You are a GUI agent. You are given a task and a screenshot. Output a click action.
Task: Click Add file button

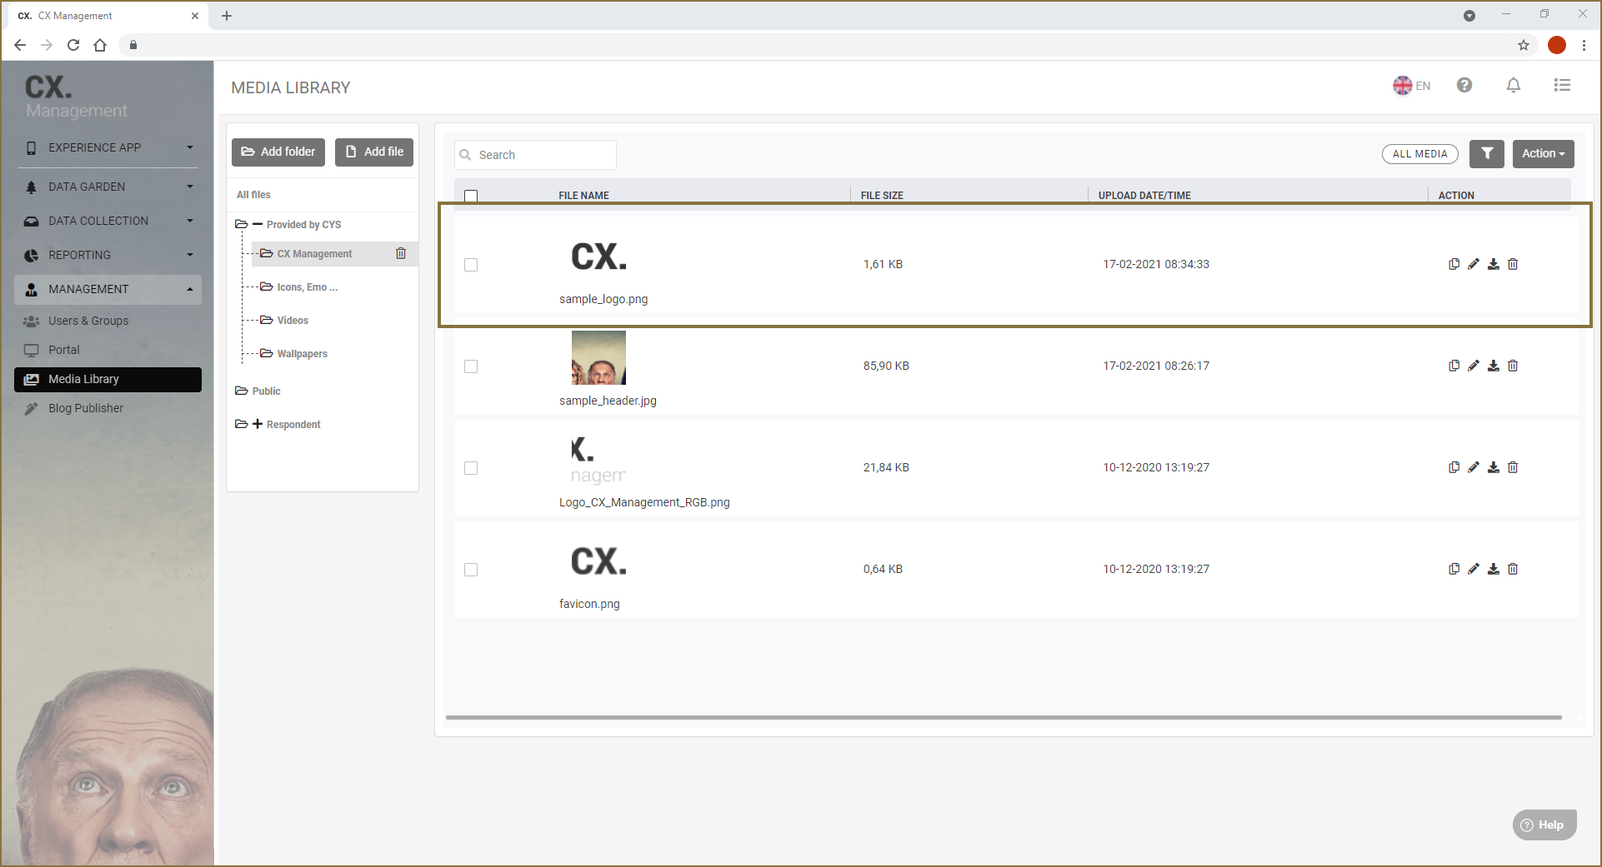374,152
